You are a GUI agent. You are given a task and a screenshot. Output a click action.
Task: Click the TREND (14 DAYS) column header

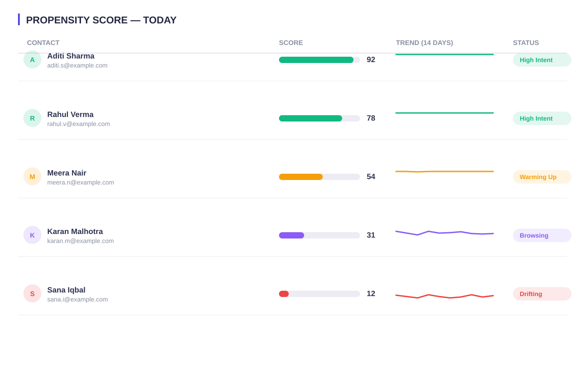tap(424, 43)
